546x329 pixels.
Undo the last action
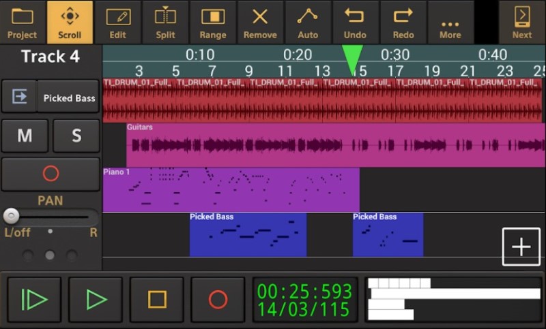[355, 22]
